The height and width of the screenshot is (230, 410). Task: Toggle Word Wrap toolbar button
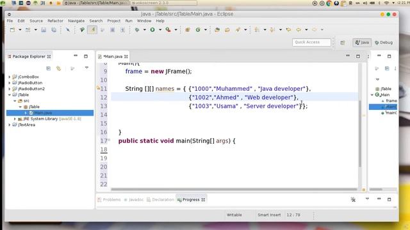(x=102, y=30)
